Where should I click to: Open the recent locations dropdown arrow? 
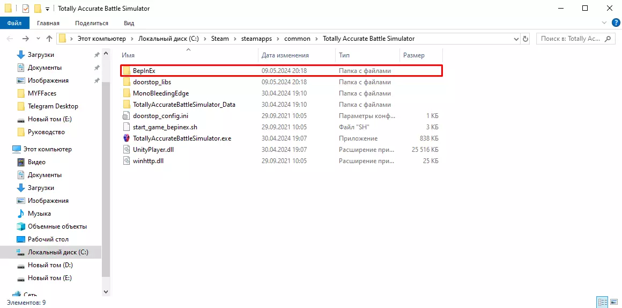[x=38, y=39]
